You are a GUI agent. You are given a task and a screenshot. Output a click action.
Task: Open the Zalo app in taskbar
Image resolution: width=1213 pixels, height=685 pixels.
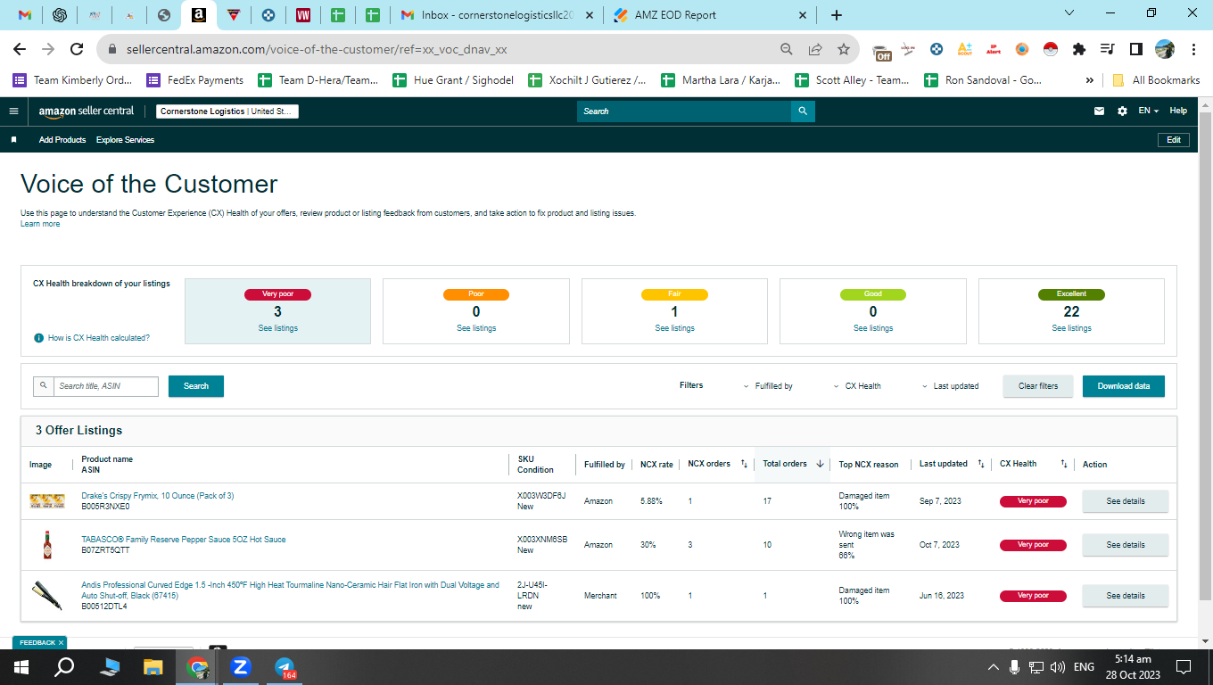coord(240,667)
